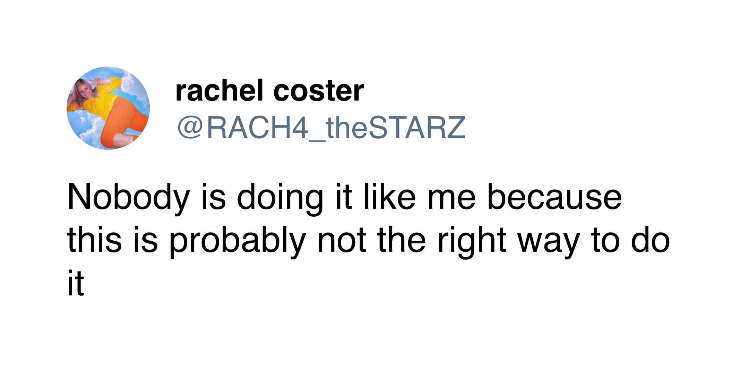Click rachel coster's circular profile avatar
The image size is (749, 371).
[108, 108]
